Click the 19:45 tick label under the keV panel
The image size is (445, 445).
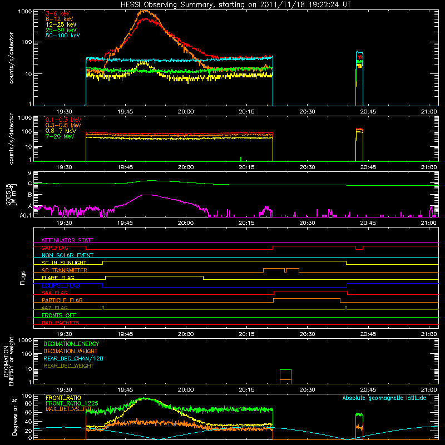125,112
